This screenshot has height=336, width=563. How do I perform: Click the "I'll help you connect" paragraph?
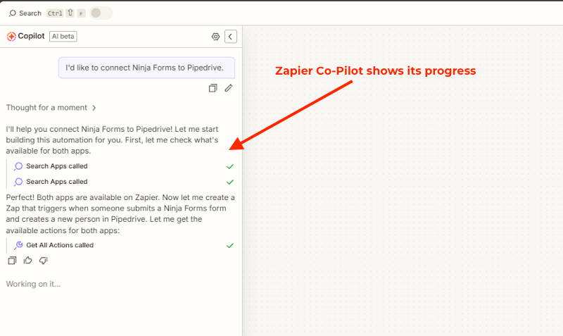pos(112,139)
